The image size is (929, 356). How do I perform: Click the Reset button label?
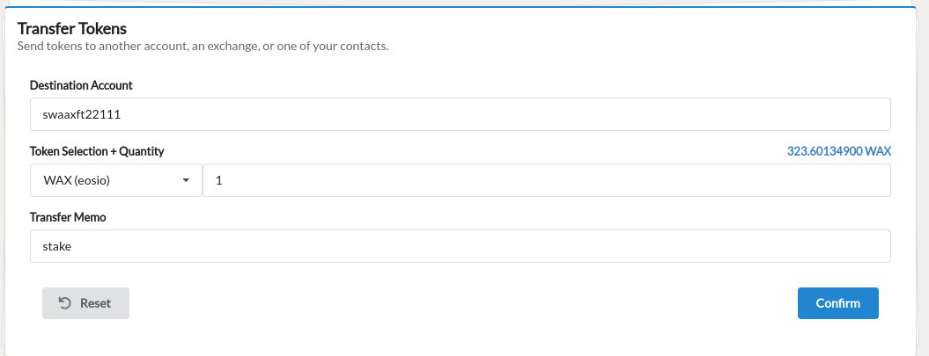tap(95, 303)
